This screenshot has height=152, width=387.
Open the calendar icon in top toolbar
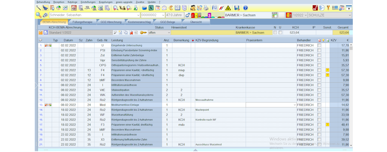tap(158, 8)
